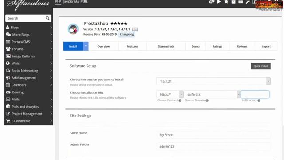
Task: Click the Social Networking speech icon
Action: tap(8, 71)
